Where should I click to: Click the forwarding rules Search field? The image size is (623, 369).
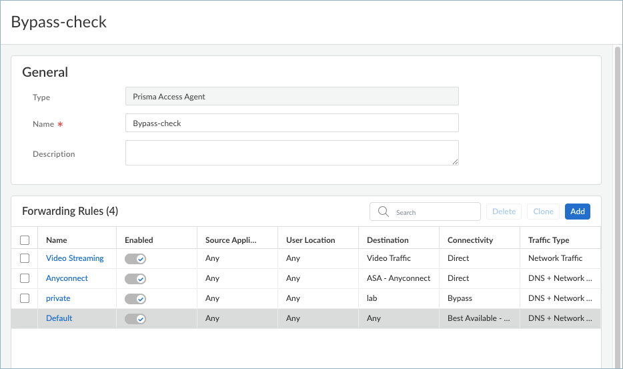click(x=434, y=212)
